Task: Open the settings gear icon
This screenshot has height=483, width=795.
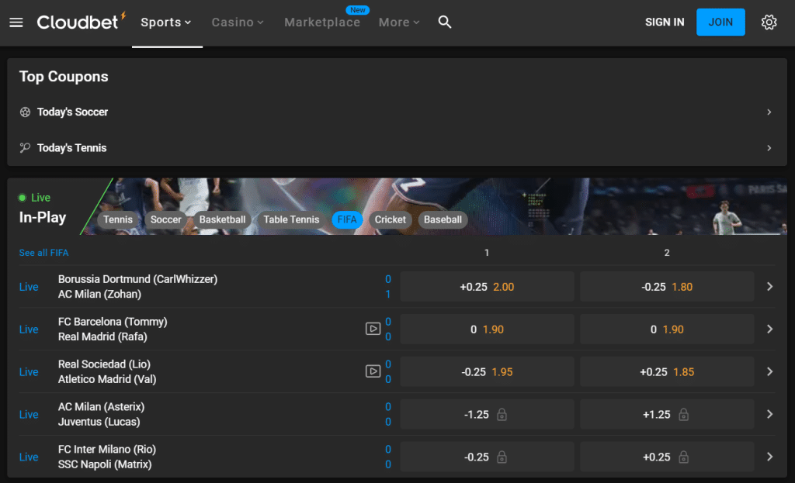Action: 769,22
